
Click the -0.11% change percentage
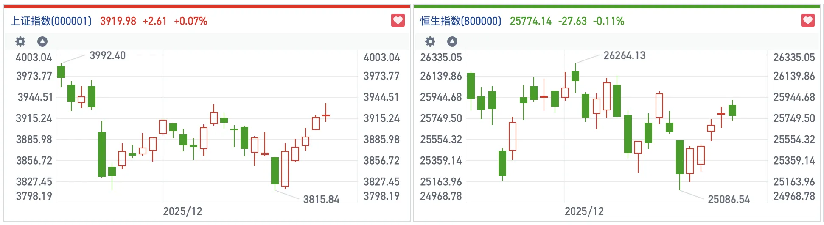(608, 21)
